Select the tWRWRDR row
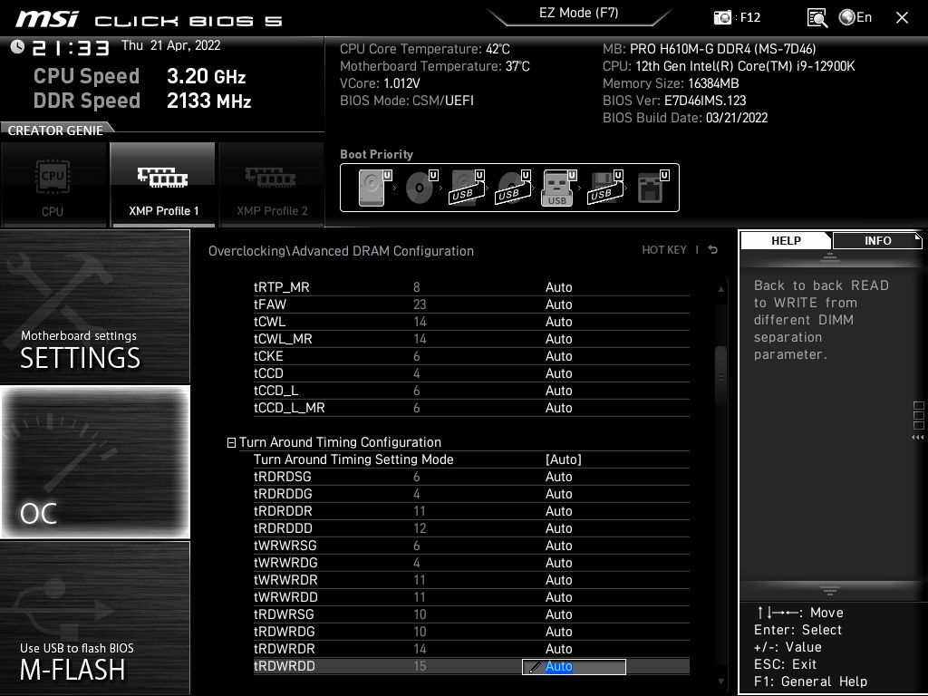 (471, 579)
